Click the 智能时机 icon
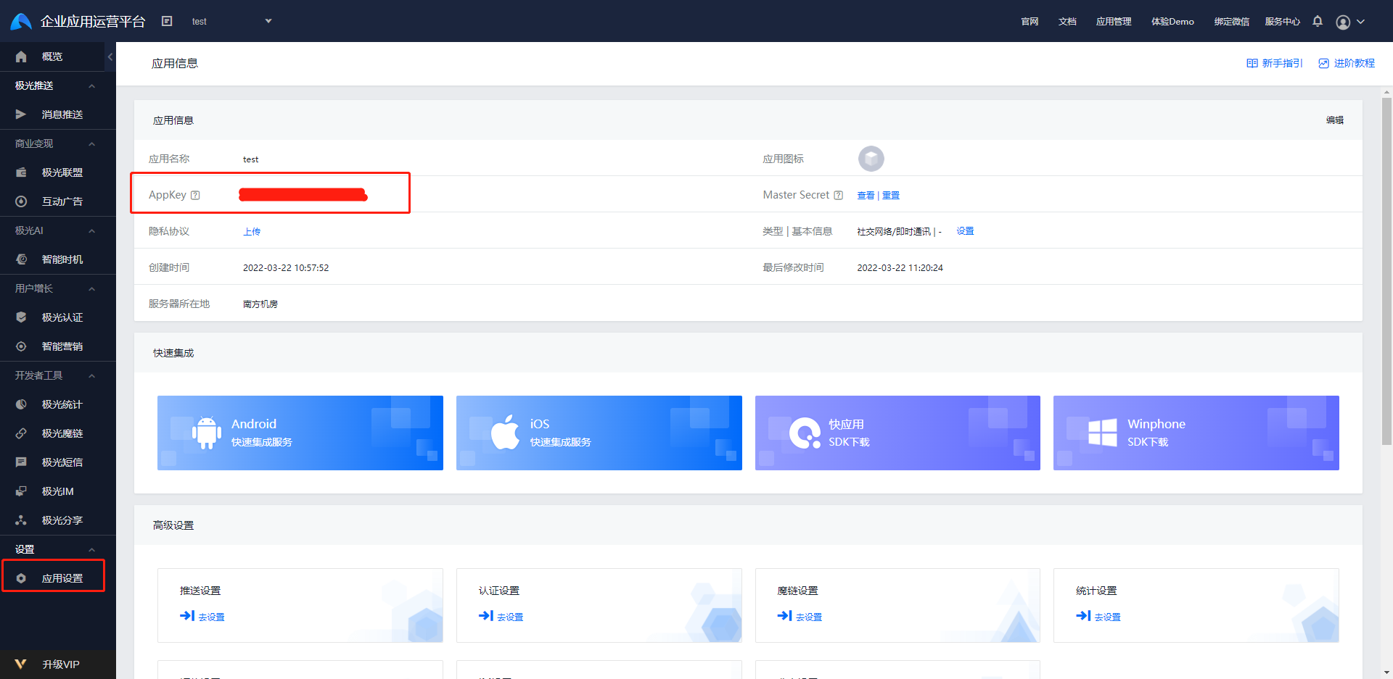This screenshot has height=679, width=1393. 21,259
